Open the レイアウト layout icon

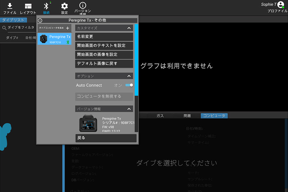tap(28, 6)
